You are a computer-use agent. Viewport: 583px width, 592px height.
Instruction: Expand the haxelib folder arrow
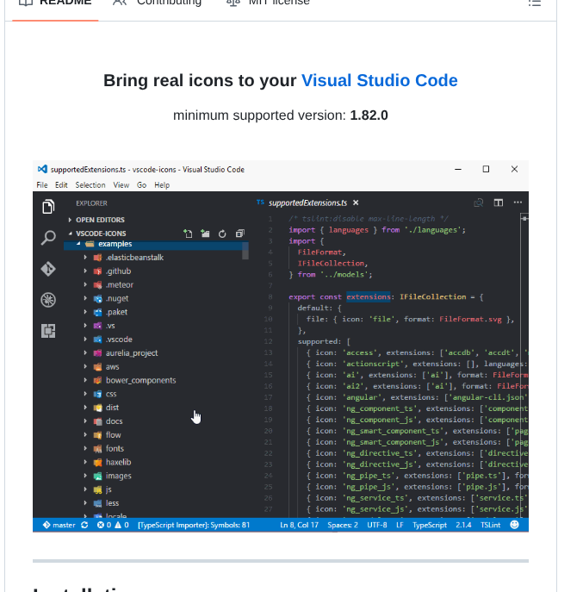click(85, 462)
